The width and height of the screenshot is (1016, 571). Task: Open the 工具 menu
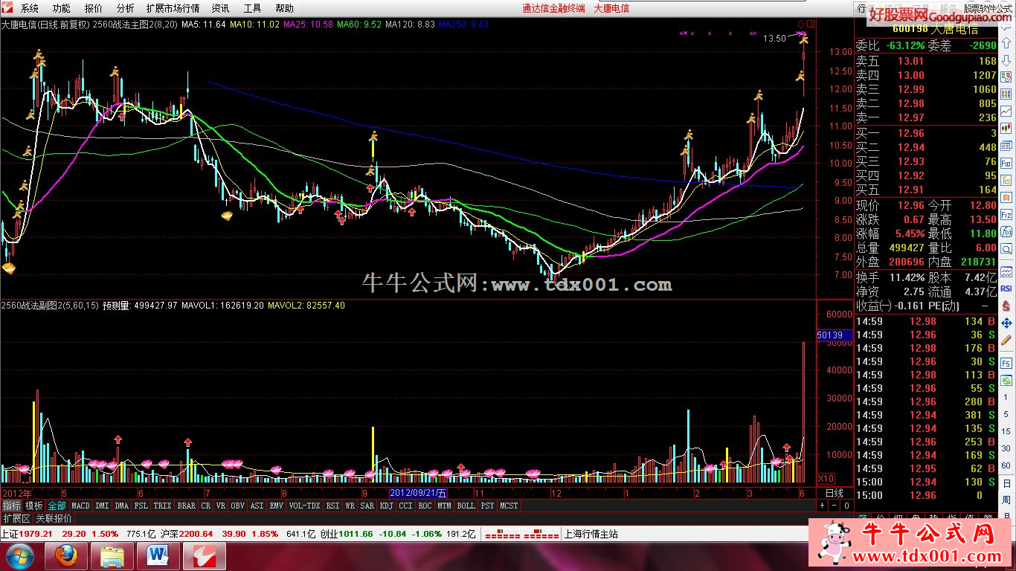(x=252, y=8)
